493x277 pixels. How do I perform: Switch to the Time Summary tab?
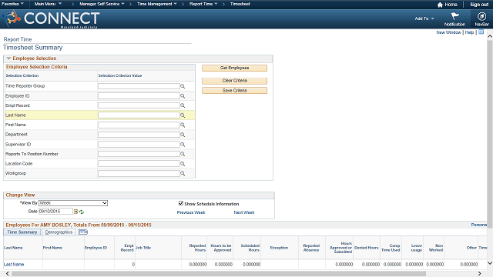click(x=22, y=232)
